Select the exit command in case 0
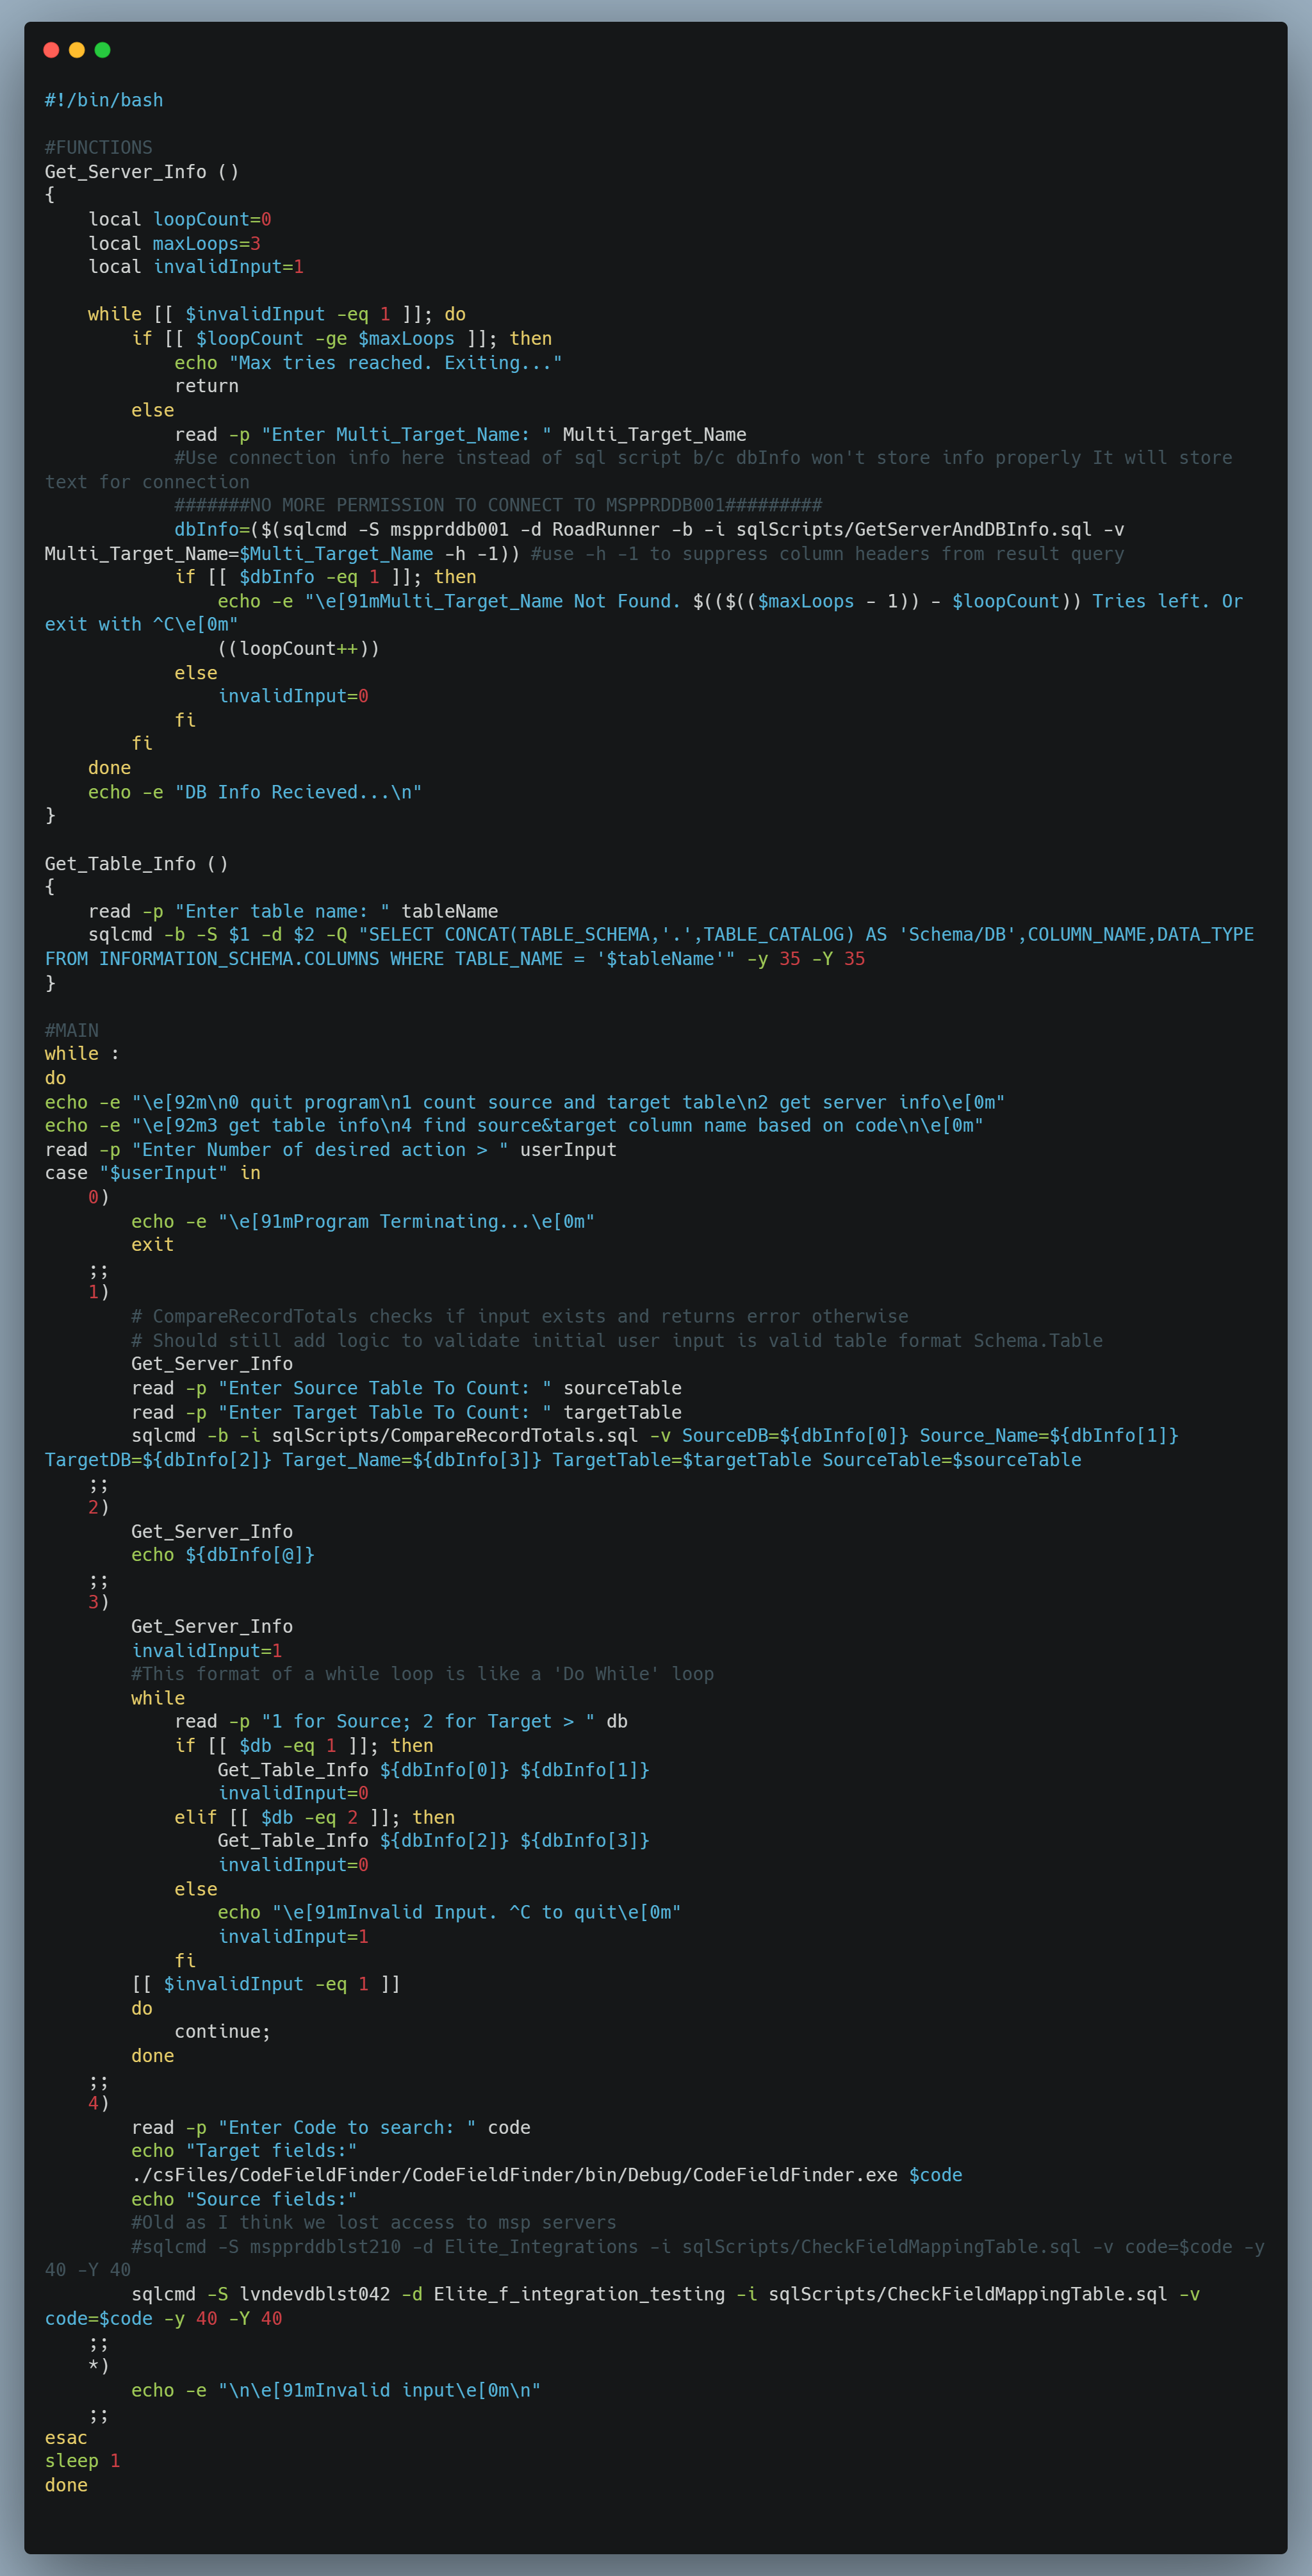This screenshot has height=2576, width=1312. coord(152,1244)
